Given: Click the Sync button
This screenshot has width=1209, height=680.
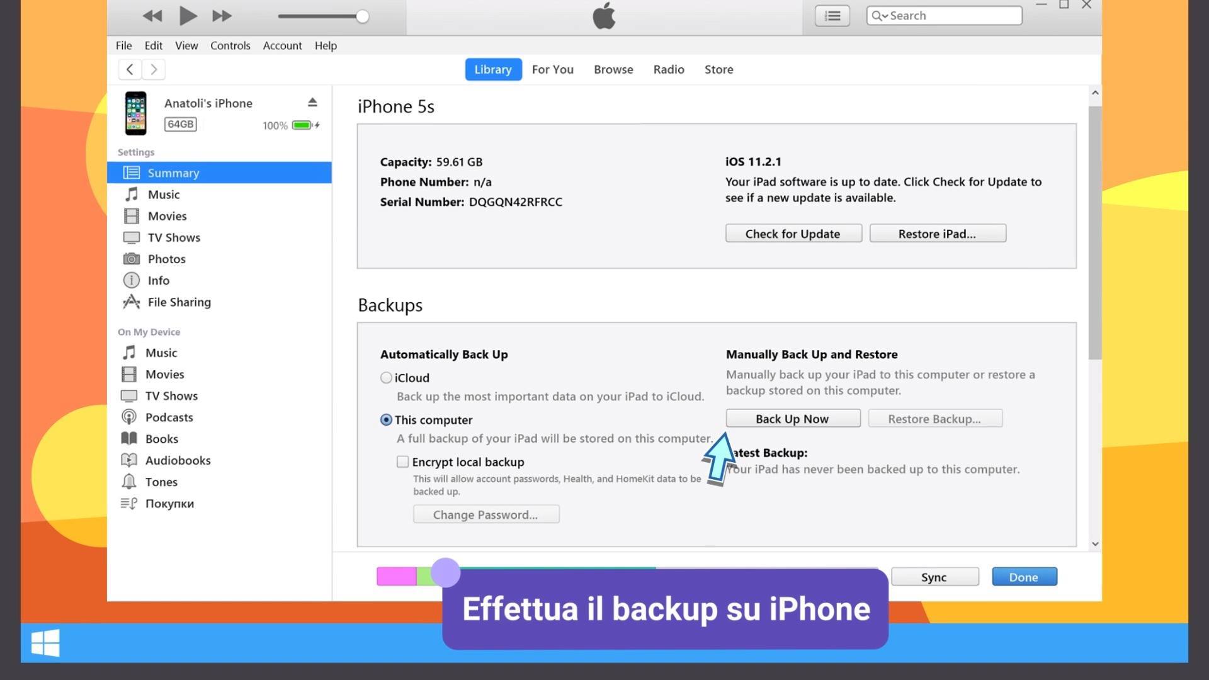Looking at the screenshot, I should [934, 577].
